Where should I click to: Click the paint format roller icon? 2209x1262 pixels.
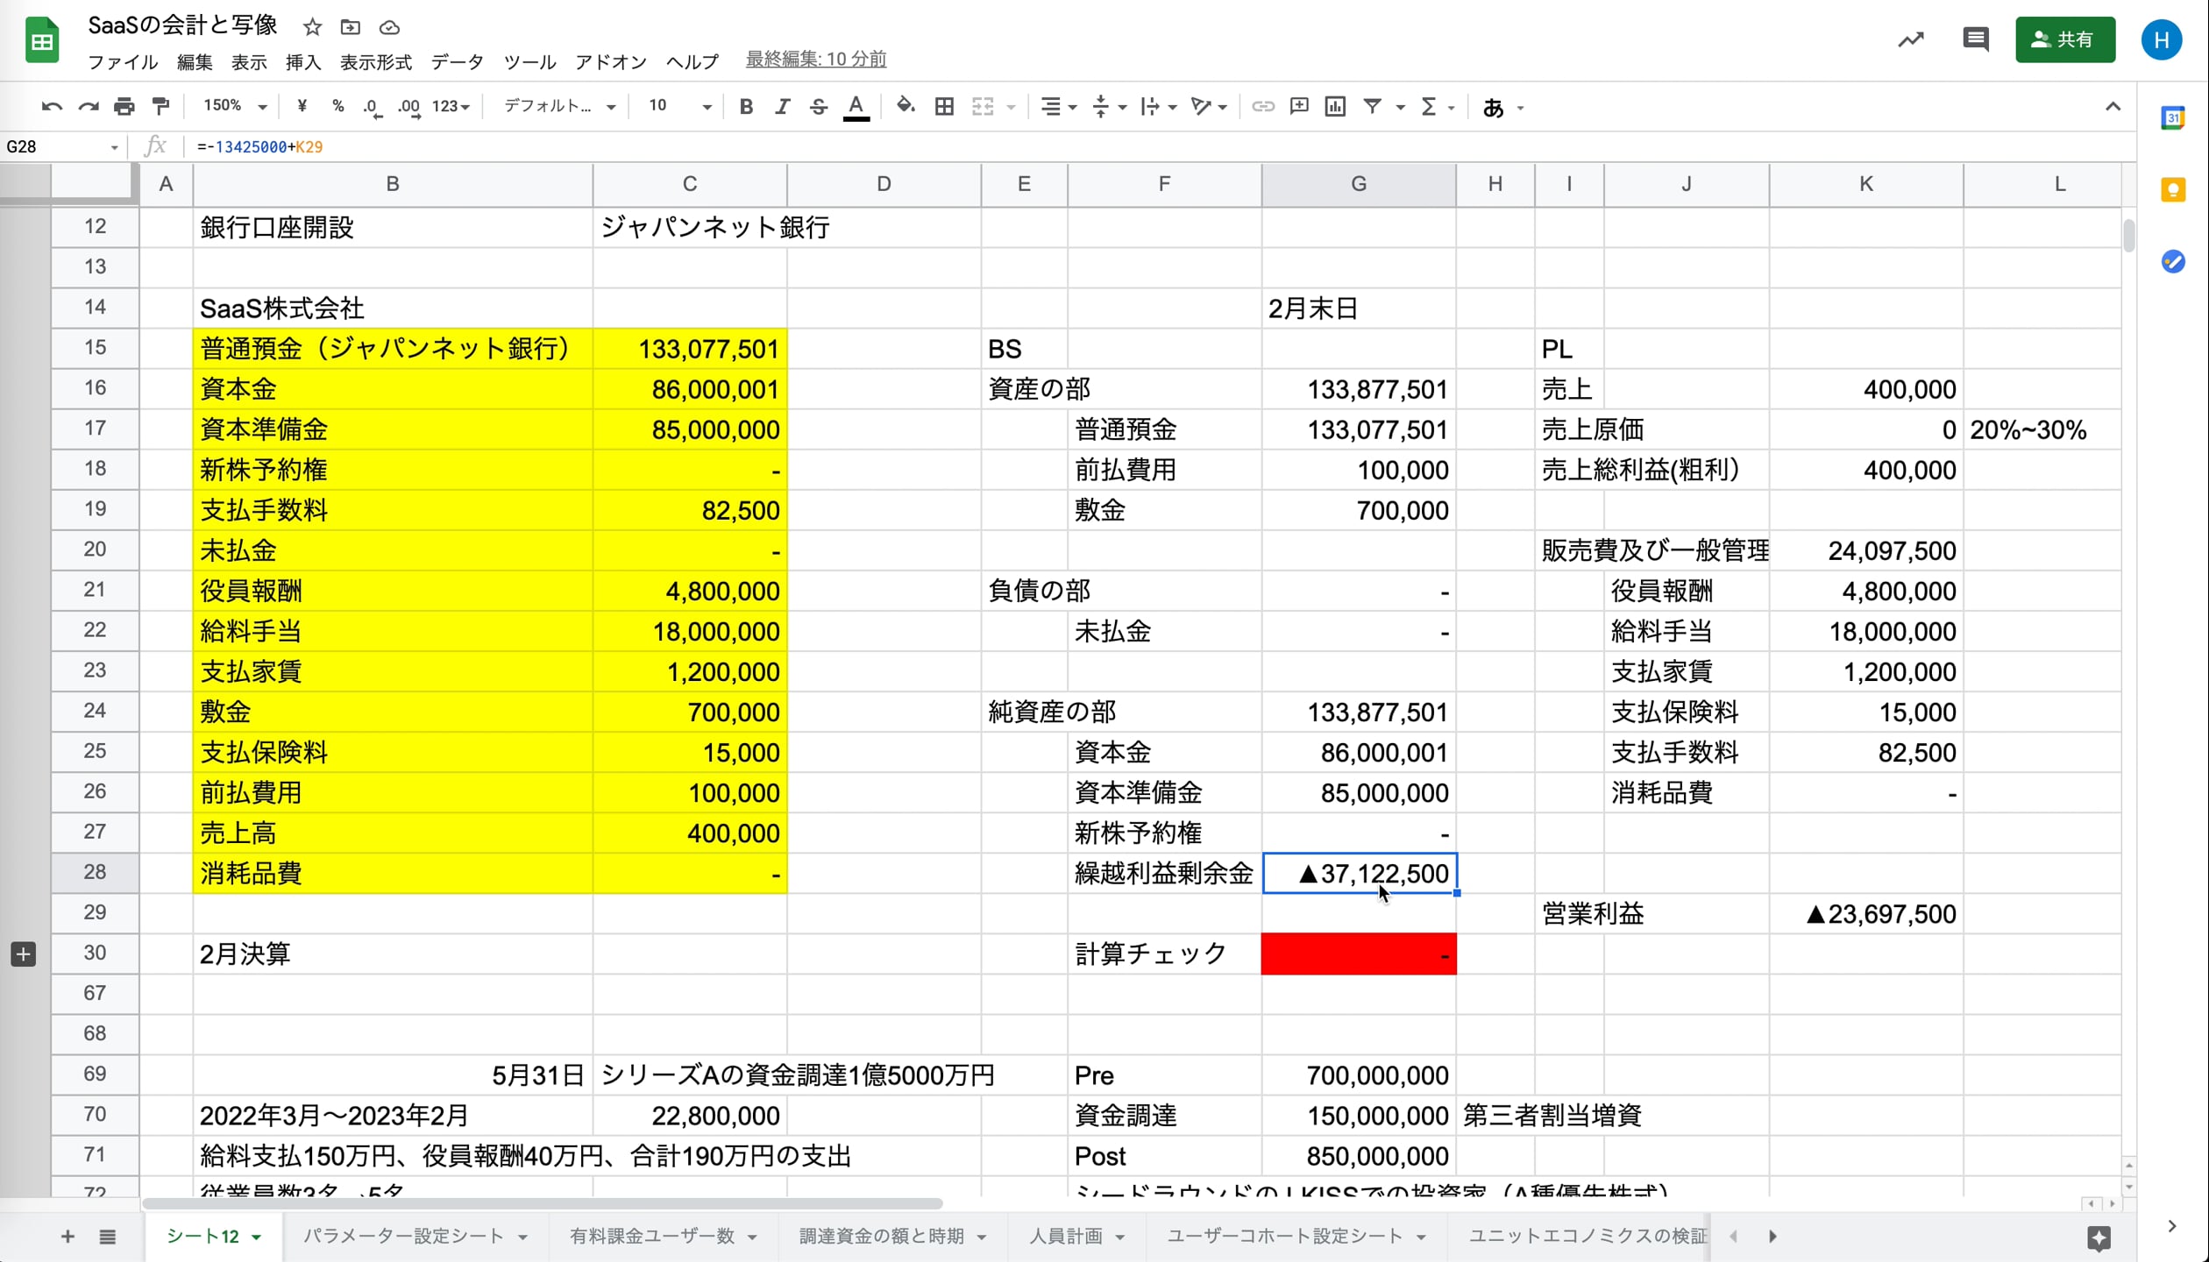point(161,107)
